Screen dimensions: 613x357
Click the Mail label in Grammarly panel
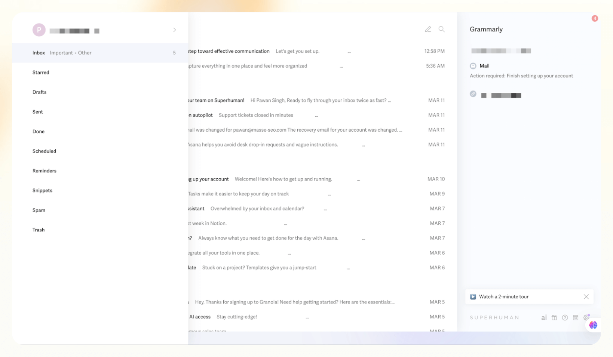point(484,66)
